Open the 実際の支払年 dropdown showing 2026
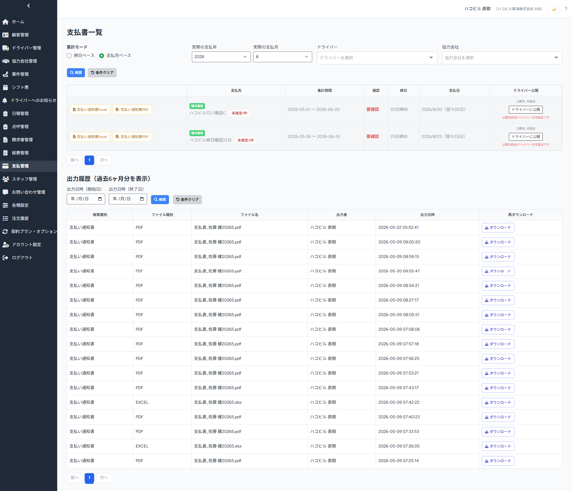The height and width of the screenshot is (491, 572). point(221,57)
